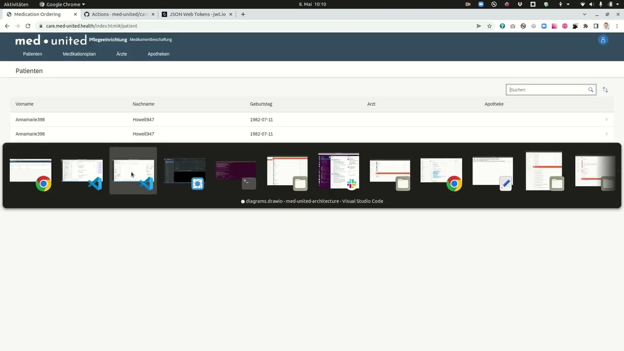
Task: Open the system status menu arrow
Action: pos(618,4)
